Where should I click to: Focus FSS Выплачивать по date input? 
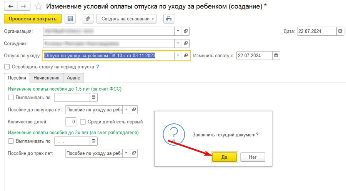tap(72, 97)
